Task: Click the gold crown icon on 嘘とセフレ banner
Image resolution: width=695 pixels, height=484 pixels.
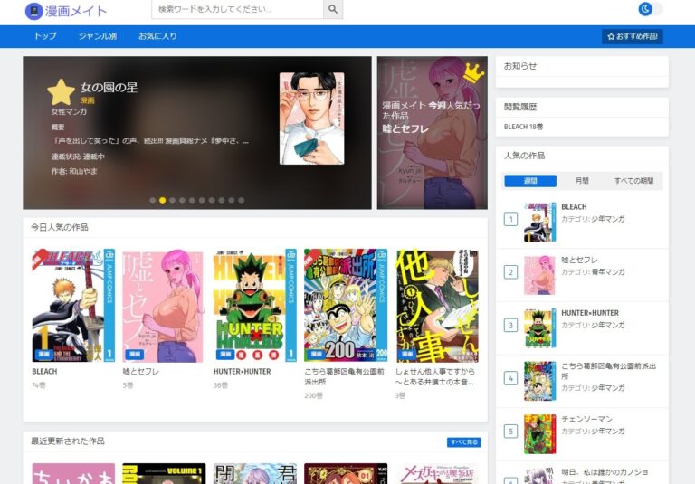Action: click(x=472, y=71)
